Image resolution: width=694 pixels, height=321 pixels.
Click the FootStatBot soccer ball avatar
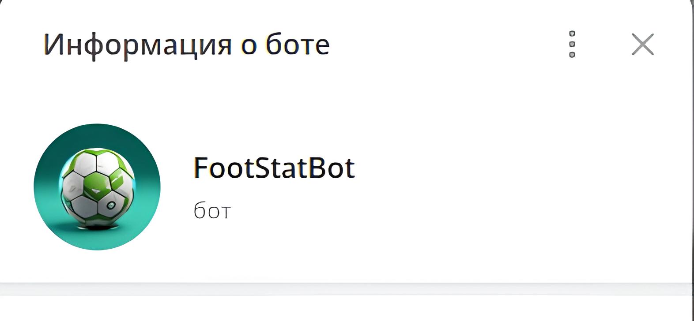pyautogui.click(x=97, y=187)
